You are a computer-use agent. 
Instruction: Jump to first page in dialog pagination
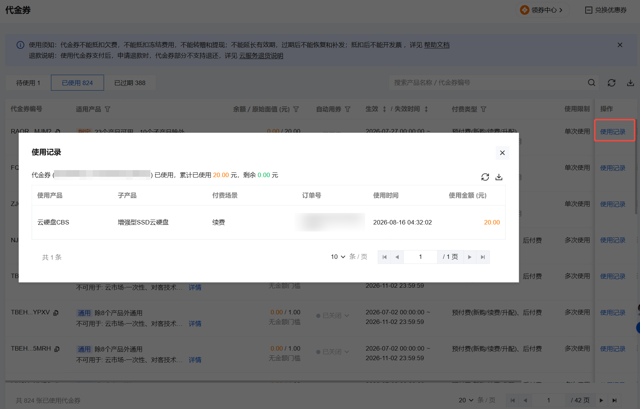pyautogui.click(x=384, y=257)
